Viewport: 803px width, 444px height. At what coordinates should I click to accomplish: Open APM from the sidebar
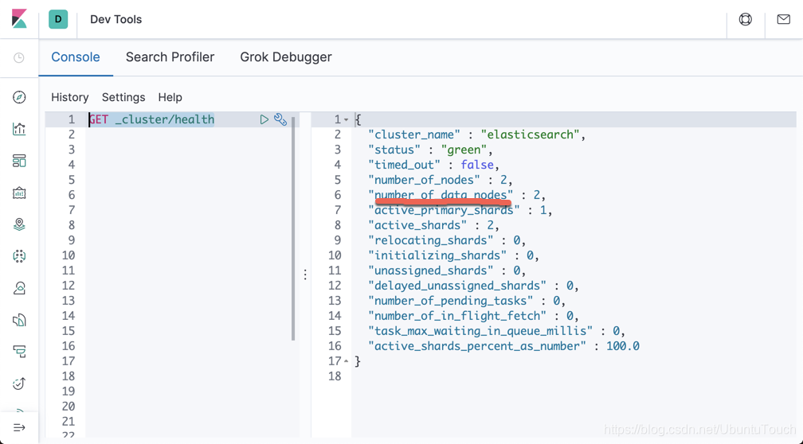[19, 352]
